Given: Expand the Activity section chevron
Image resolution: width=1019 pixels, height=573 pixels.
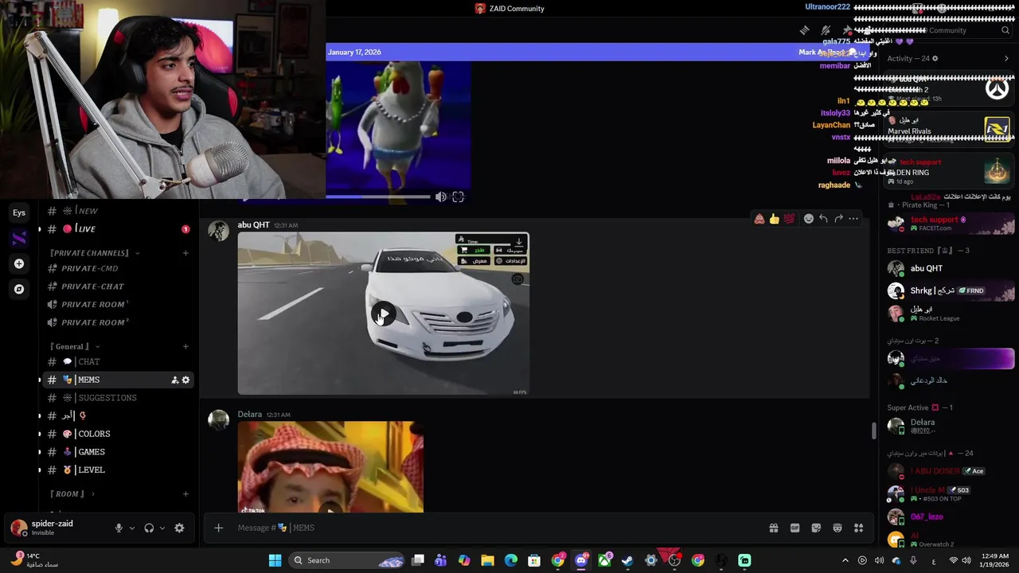Looking at the screenshot, I should tap(1006, 58).
